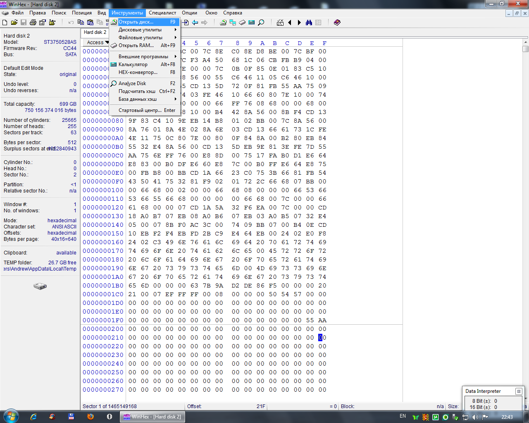Screen dimensions: 529x423
Task: Select HEX-конвертор... menu entry
Action: click(x=144, y=72)
